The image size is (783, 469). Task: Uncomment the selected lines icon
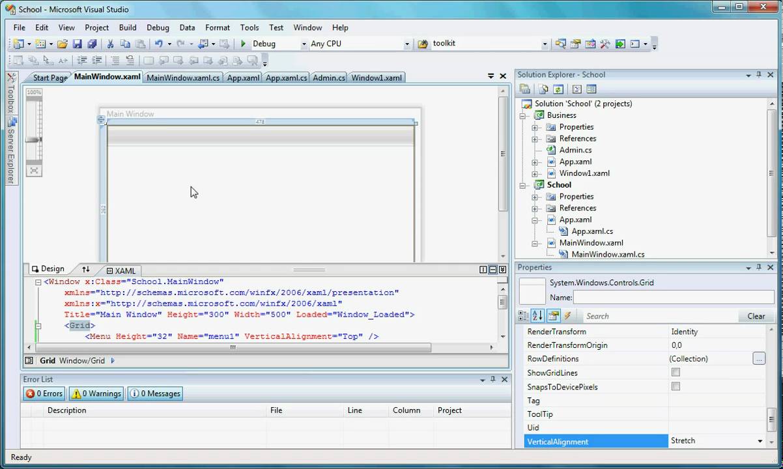[130, 61]
